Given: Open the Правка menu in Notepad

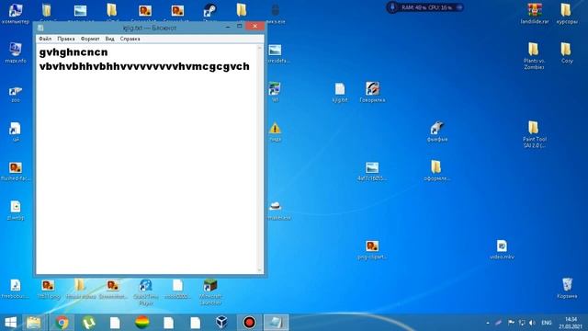Looking at the screenshot, I should (x=66, y=39).
